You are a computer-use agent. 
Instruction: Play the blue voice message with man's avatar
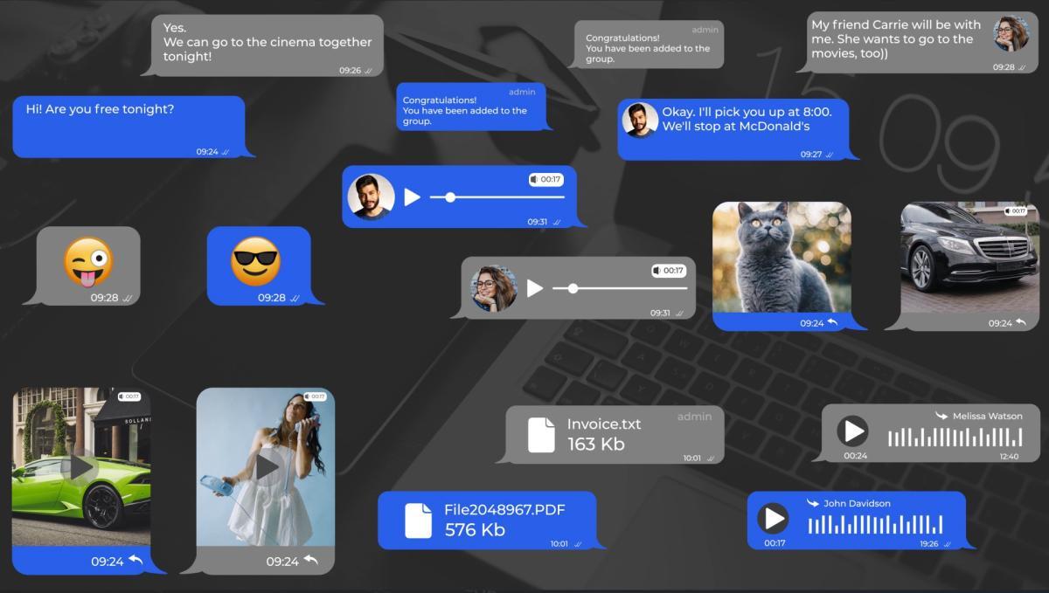(x=412, y=197)
